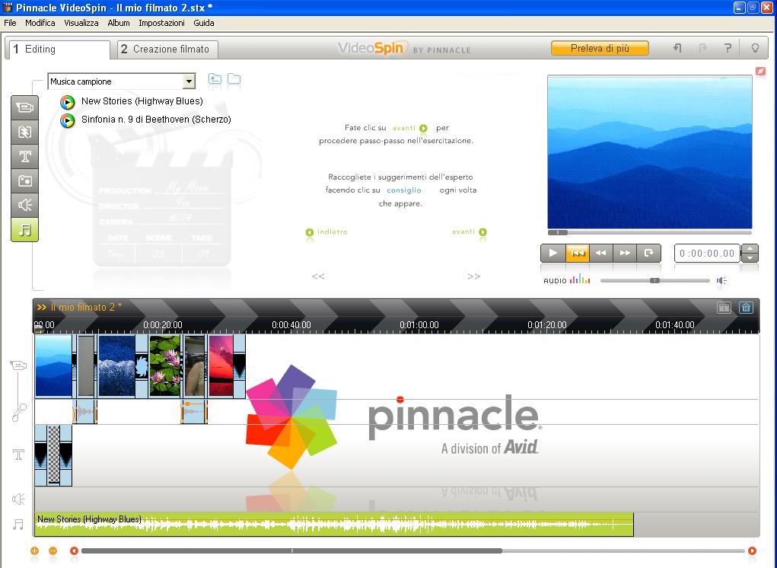Fast forward the preview playback

tap(625, 254)
